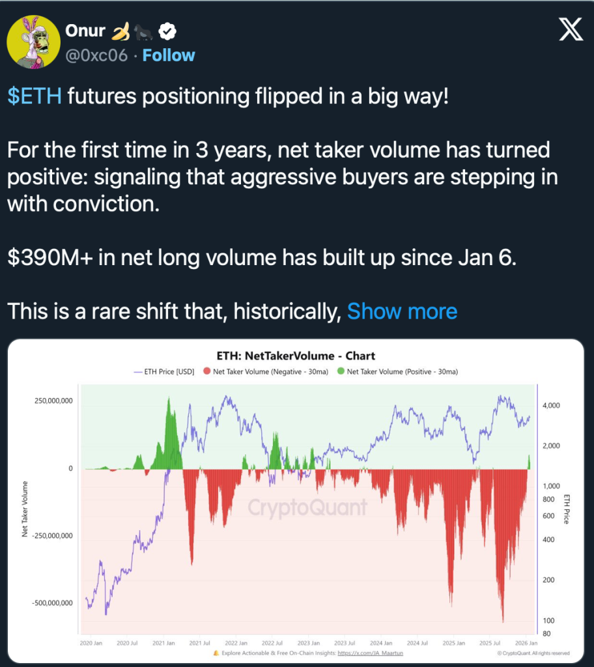Click the green Positive volume legend dot
The image size is (594, 667).
tap(341, 372)
